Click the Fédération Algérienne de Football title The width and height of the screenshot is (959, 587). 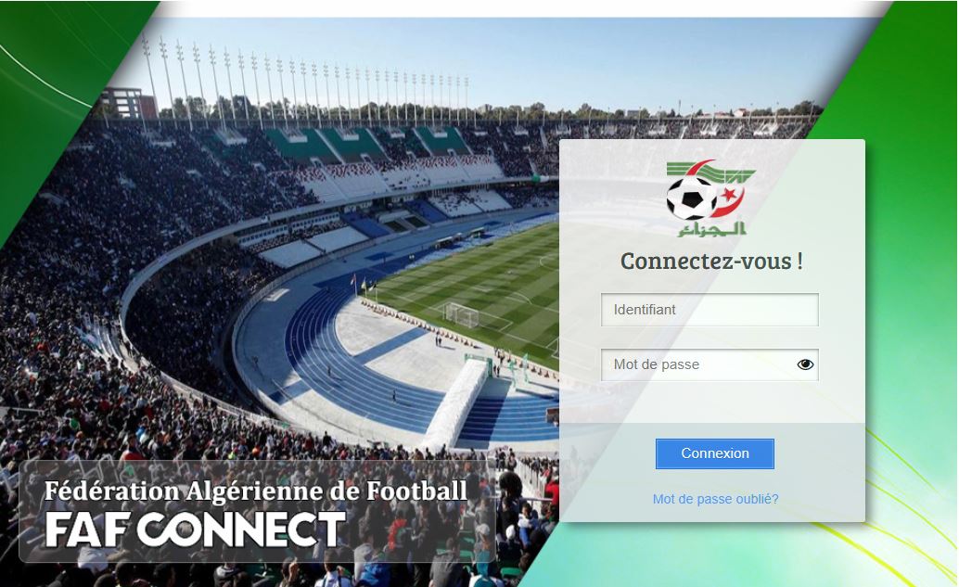(256, 491)
